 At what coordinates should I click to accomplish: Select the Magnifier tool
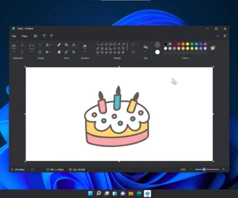tap(74, 52)
